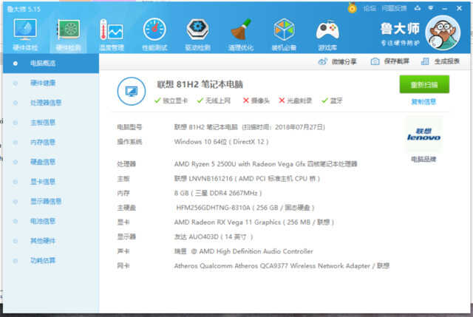Click 'AMD Radeon RX Vega 11 Graphics' line
The width and height of the screenshot is (473, 317).
[254, 222]
